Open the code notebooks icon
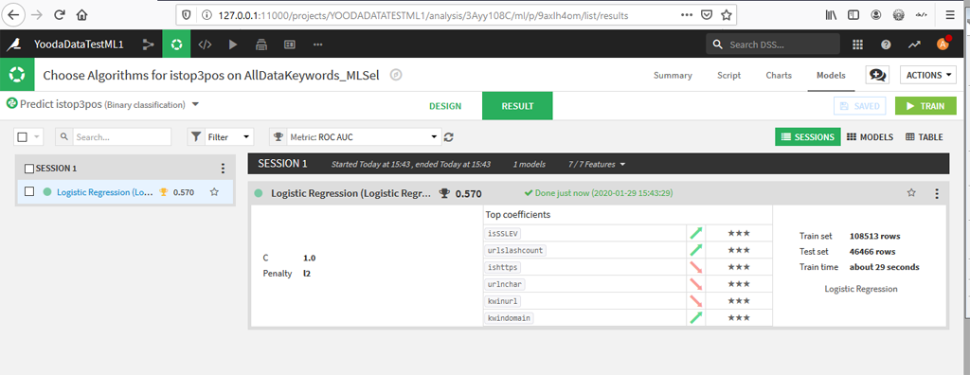This screenshot has width=970, height=375. (x=205, y=44)
